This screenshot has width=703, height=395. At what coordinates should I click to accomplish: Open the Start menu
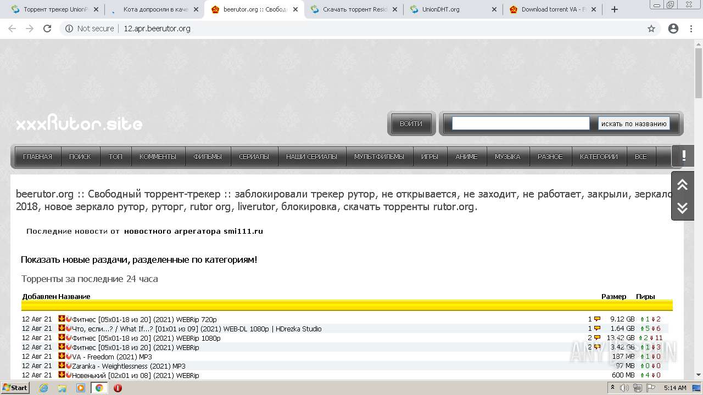tap(15, 388)
